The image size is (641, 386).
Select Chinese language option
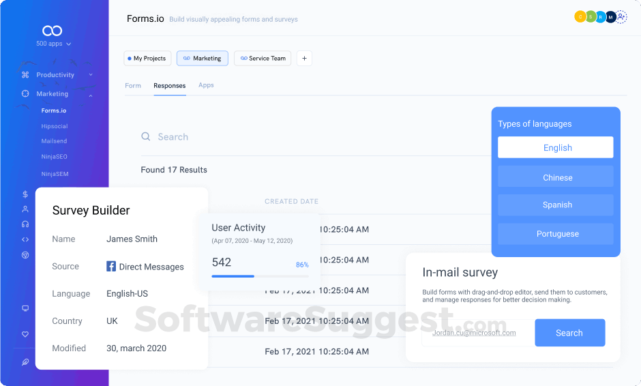pos(556,177)
